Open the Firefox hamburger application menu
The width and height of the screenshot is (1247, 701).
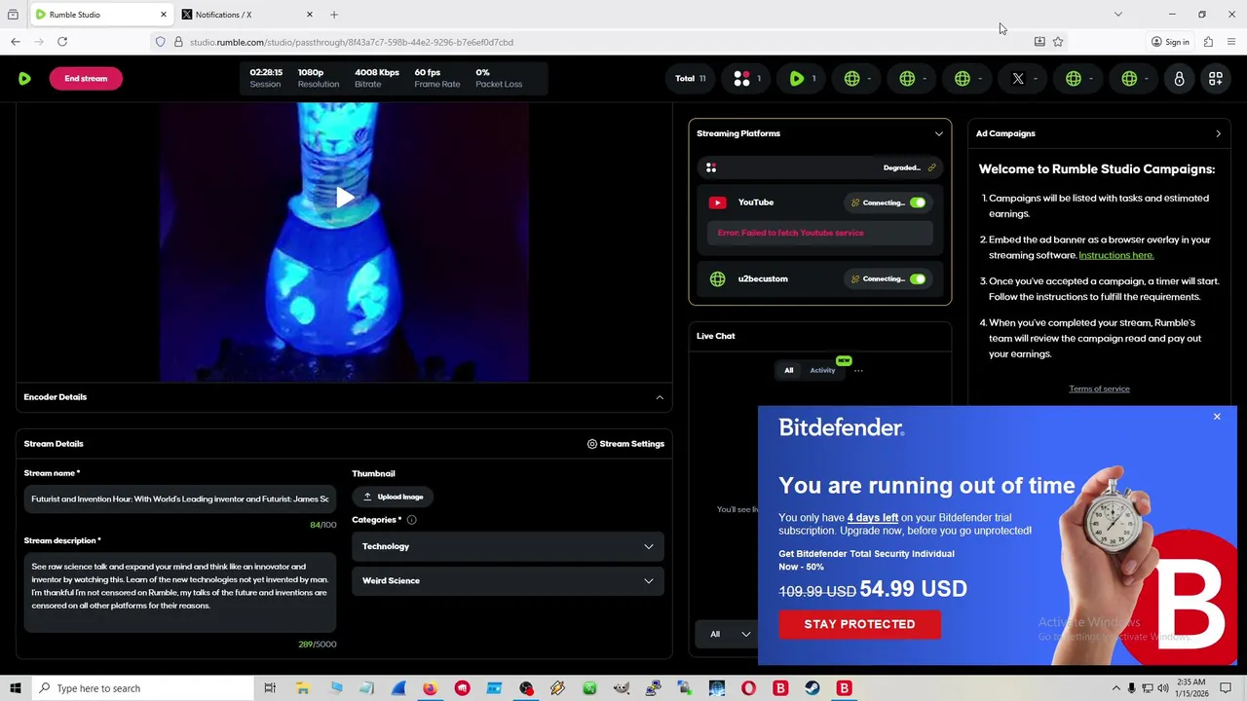[x=1231, y=42]
